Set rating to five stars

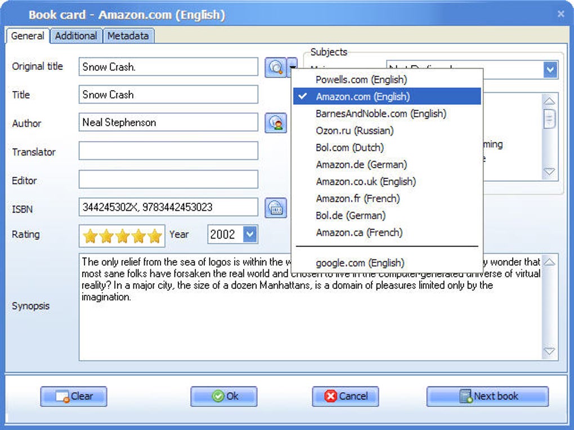click(x=155, y=236)
